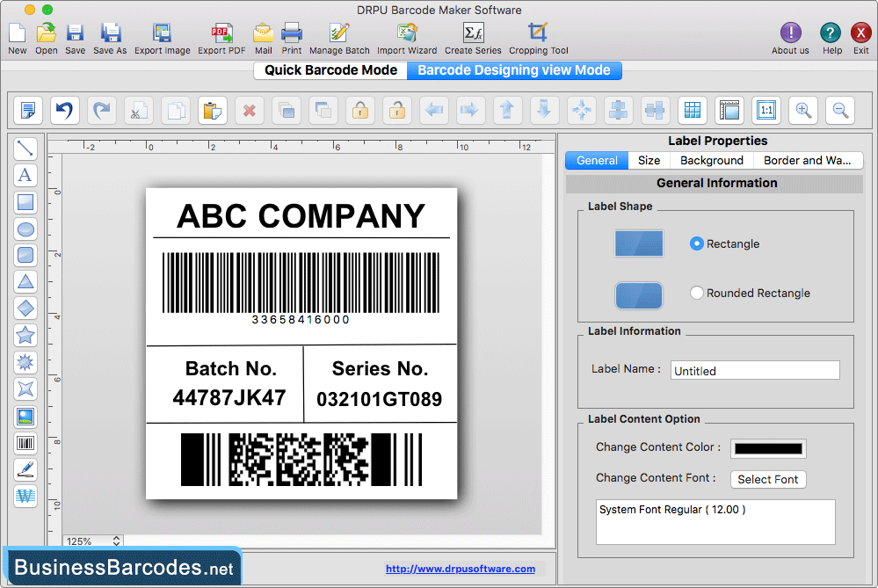Select the insert image tool

[x=25, y=416]
